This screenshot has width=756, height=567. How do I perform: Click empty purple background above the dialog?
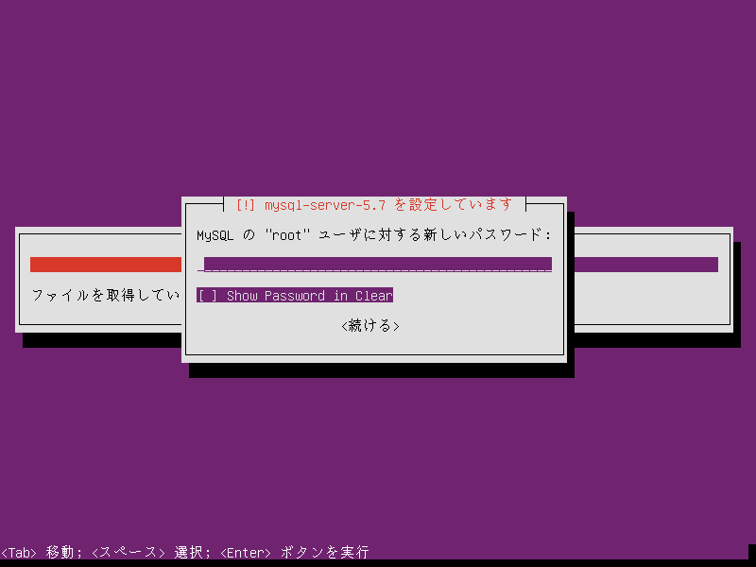[x=378, y=94]
